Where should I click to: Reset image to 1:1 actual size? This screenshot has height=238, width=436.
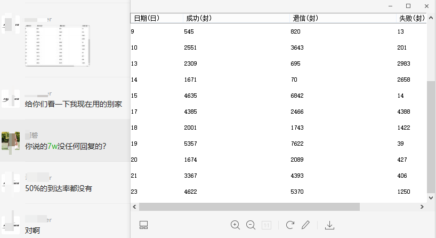pyautogui.click(x=267, y=225)
